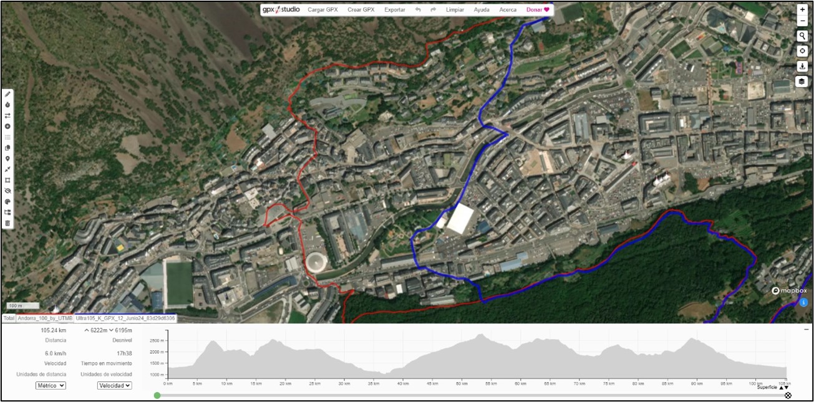
Task: Click the green elevation slider start handle
Action: [157, 395]
